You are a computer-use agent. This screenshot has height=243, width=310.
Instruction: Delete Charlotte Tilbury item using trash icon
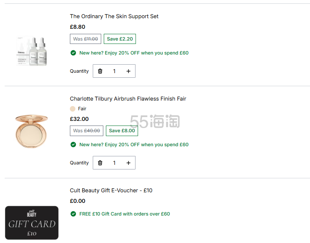coord(100,163)
